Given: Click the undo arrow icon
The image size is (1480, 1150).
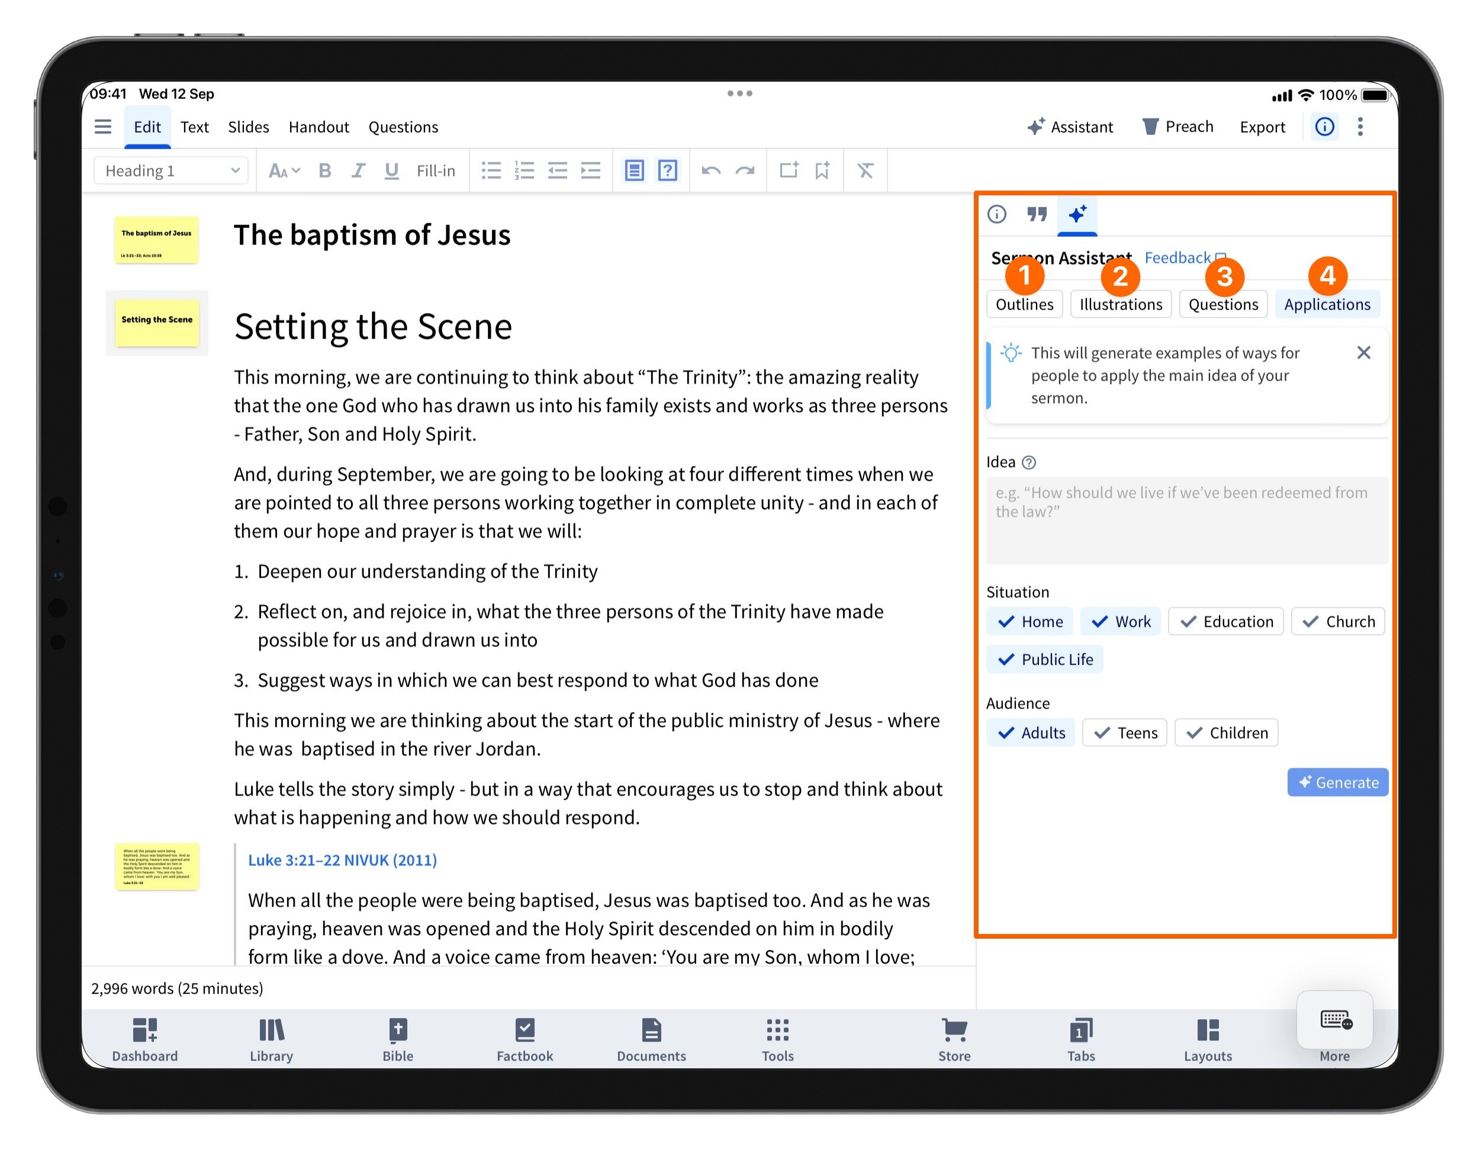Looking at the screenshot, I should (x=711, y=171).
